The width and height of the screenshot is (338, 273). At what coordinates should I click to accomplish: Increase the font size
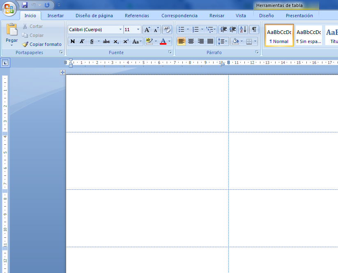[147, 30]
